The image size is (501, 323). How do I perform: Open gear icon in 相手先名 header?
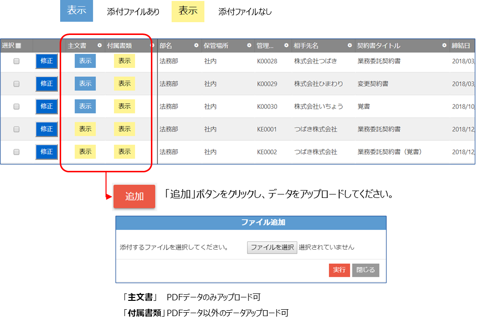[350, 46]
